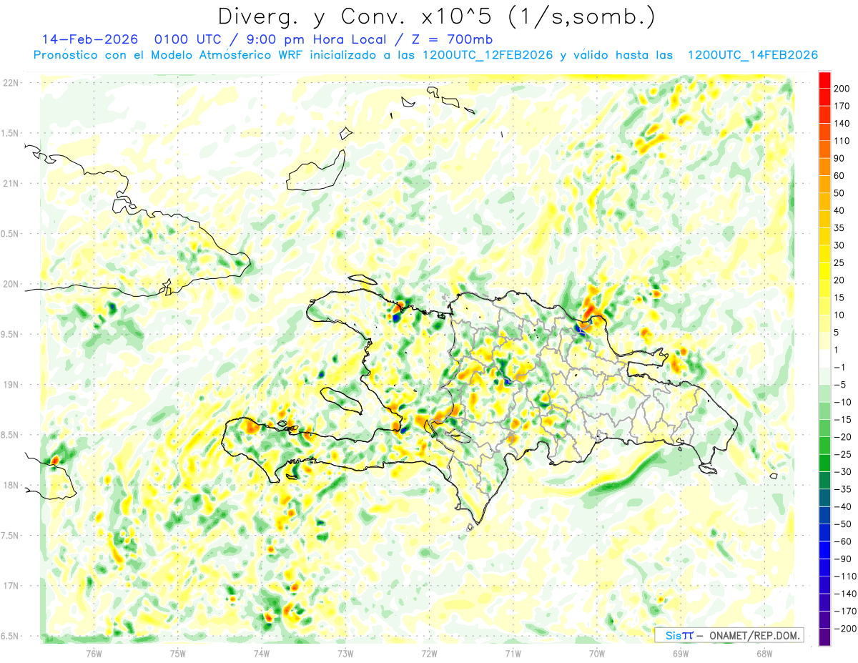Click the white colorbar swatch between 1 and -1
The width and height of the screenshot is (858, 663).
coord(824,358)
